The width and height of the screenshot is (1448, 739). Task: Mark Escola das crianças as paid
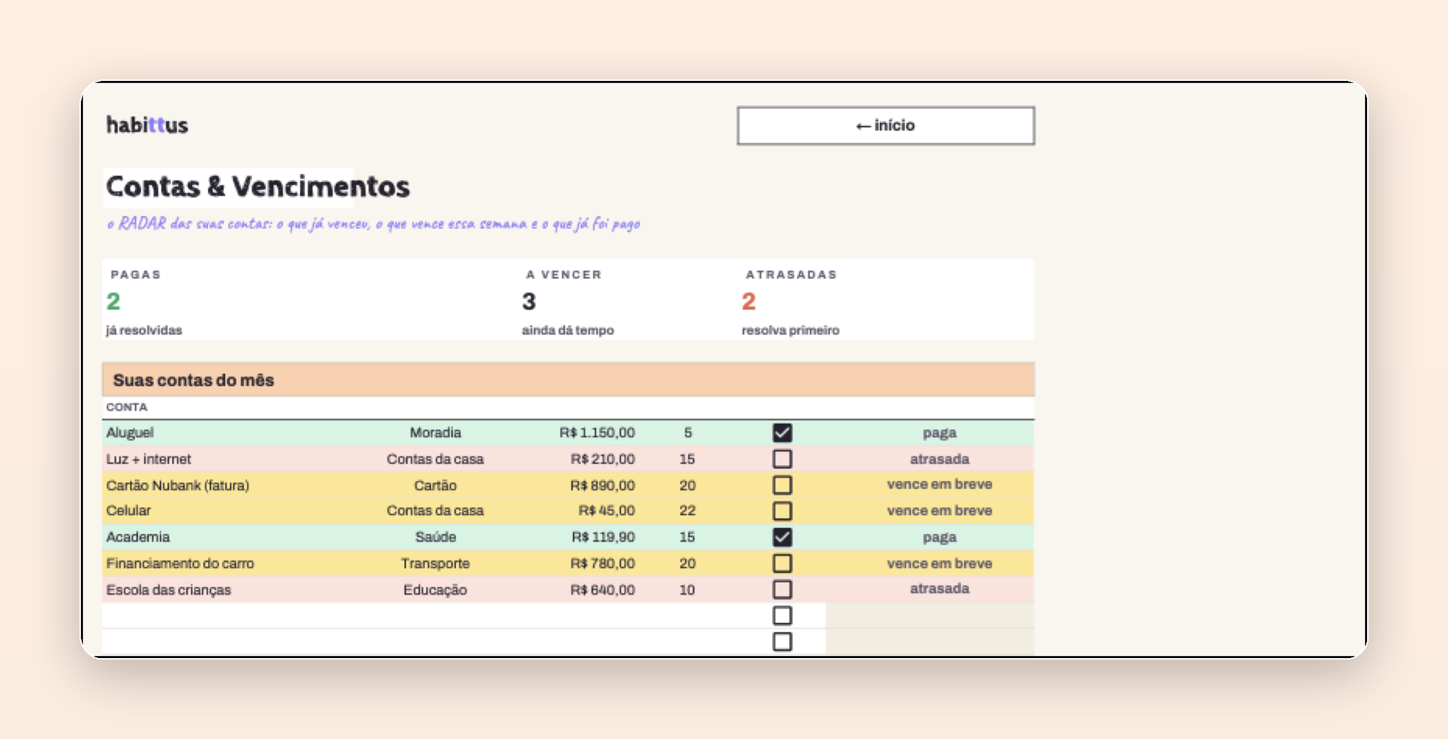[782, 589]
